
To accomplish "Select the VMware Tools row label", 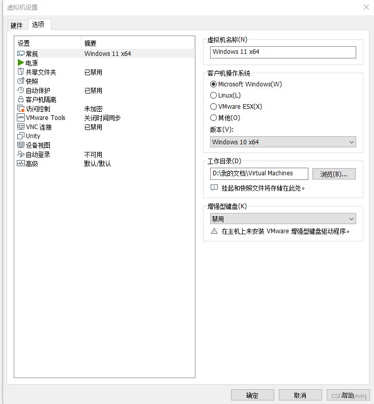I will [x=46, y=118].
